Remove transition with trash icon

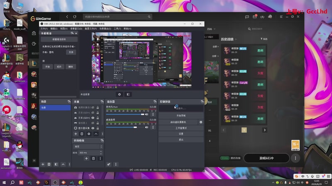tap(93, 158)
